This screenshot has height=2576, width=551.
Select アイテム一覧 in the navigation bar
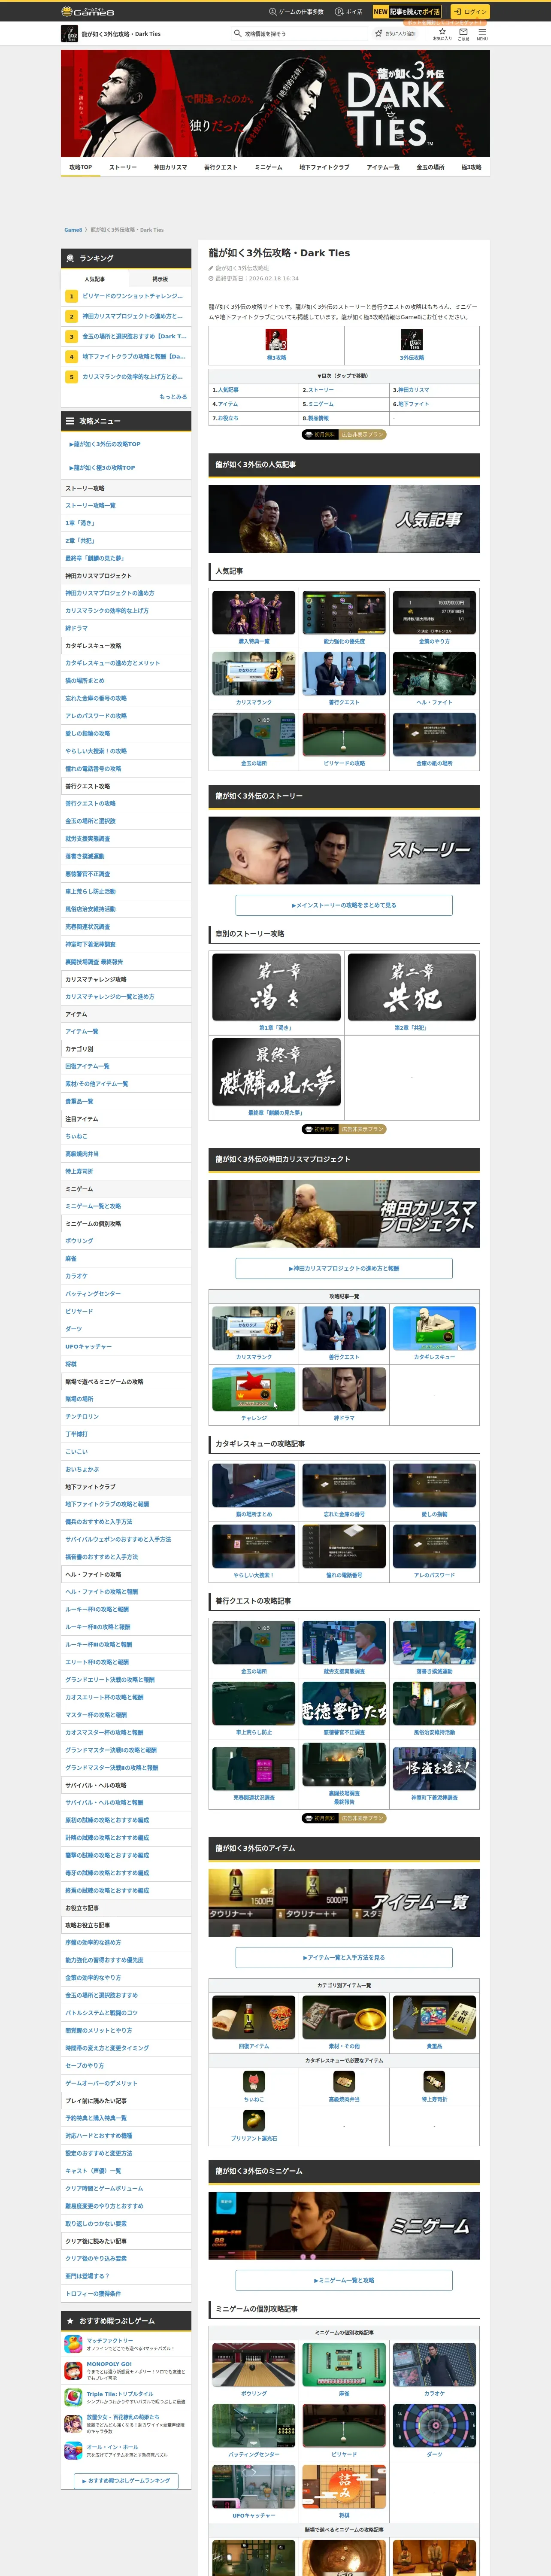383,167
